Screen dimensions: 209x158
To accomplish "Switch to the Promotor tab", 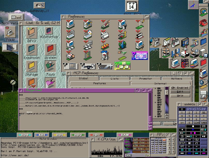I will [146, 78].
